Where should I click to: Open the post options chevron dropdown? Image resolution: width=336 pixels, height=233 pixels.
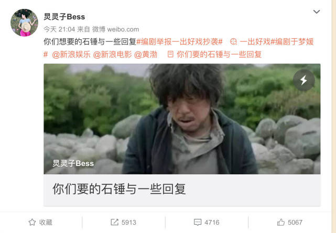click(x=316, y=12)
